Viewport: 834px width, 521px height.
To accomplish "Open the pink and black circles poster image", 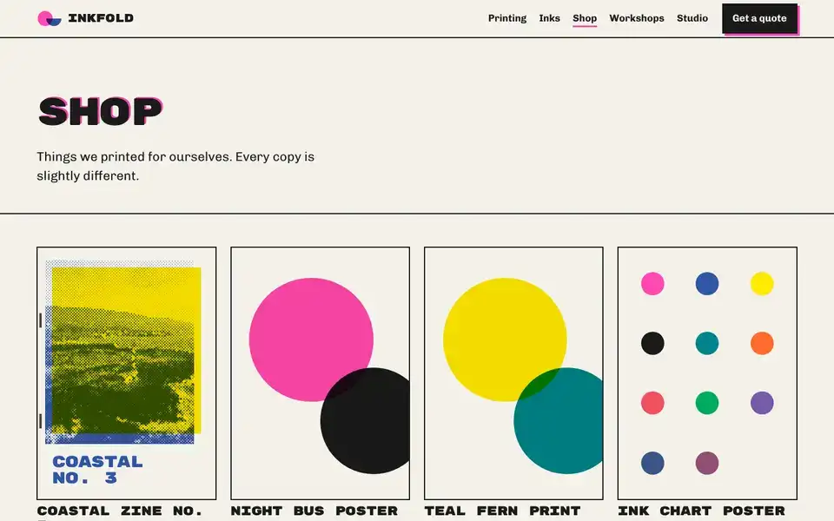I will [x=321, y=373].
